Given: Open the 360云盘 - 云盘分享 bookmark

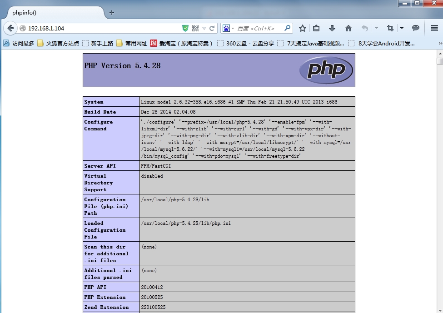Looking at the screenshot, I should click(246, 43).
